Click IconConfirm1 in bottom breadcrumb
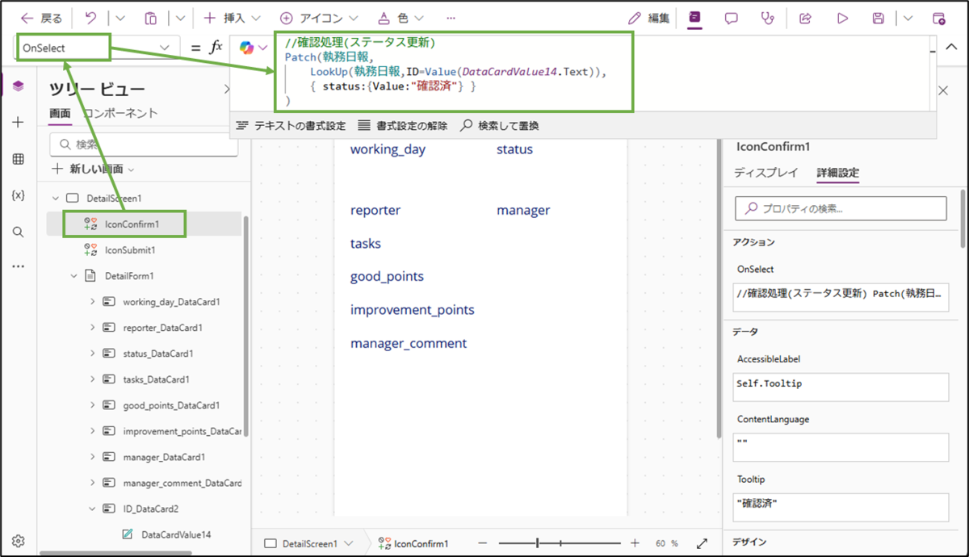The height and width of the screenshot is (557, 969). pyautogui.click(x=413, y=543)
